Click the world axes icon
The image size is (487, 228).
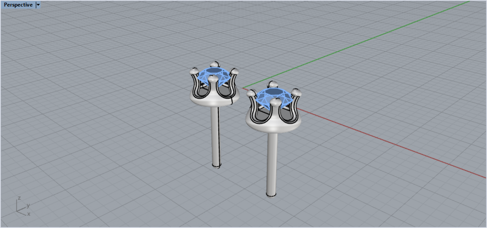pyautogui.click(x=24, y=206)
